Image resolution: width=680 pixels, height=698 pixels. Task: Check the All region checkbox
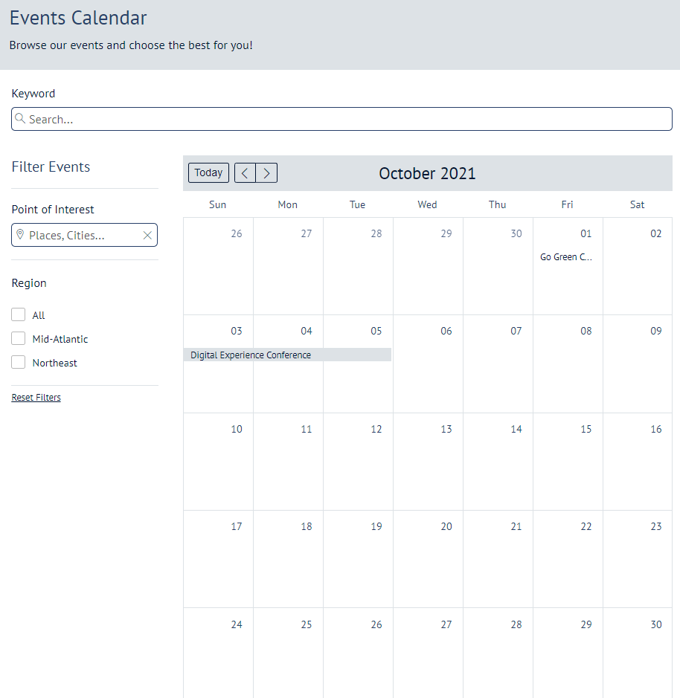pos(18,314)
